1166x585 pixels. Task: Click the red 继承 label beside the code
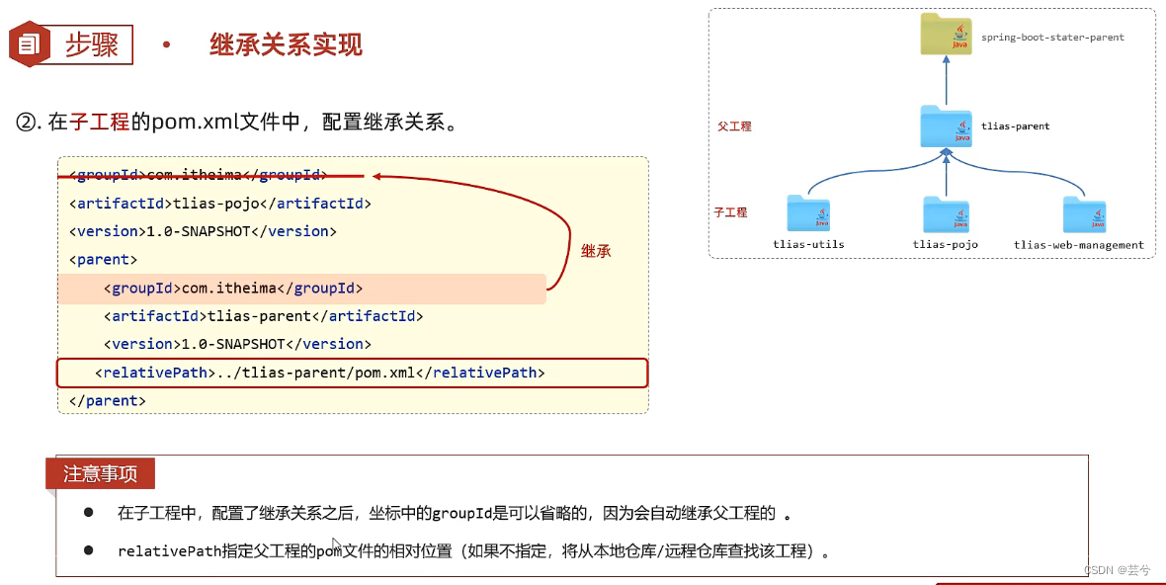pyautogui.click(x=596, y=251)
